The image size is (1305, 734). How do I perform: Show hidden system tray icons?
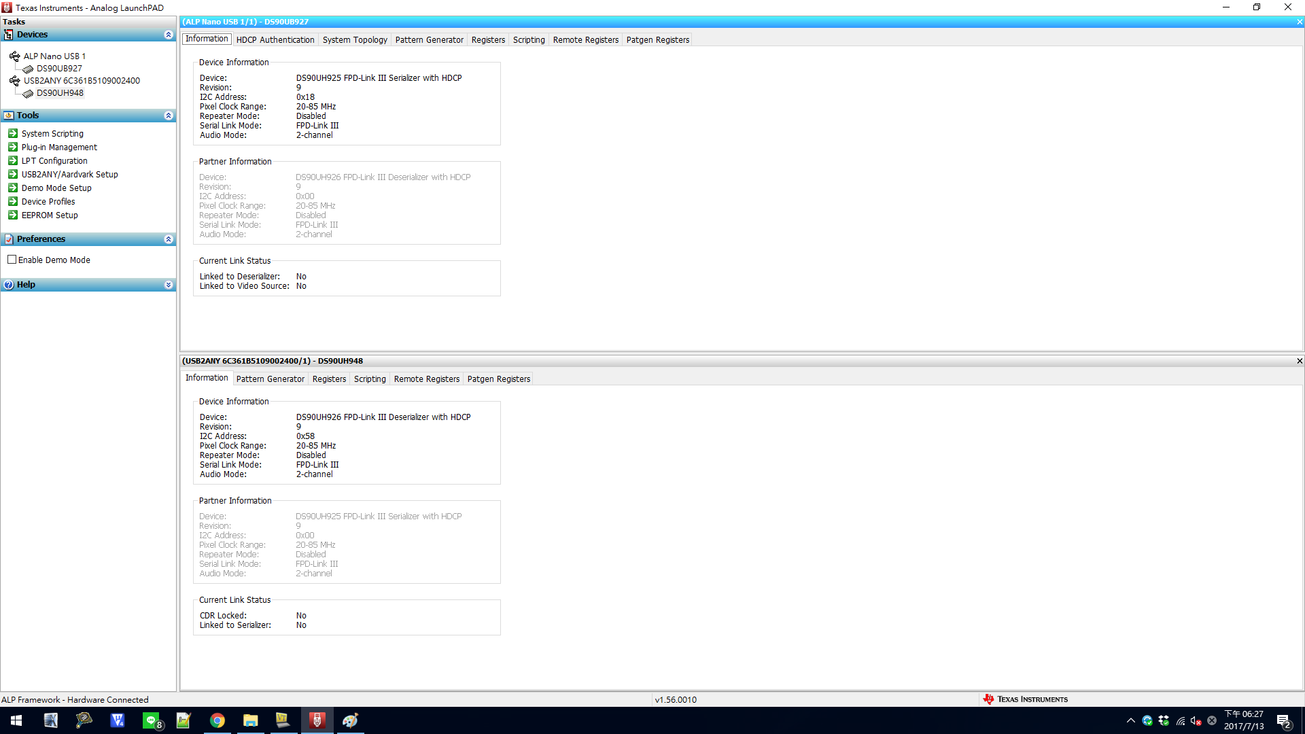pos(1131,720)
